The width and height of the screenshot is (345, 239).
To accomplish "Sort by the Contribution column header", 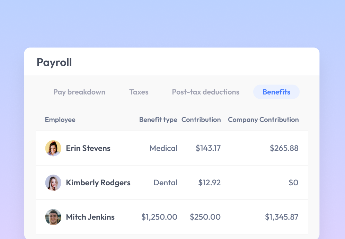I will coord(201,119).
